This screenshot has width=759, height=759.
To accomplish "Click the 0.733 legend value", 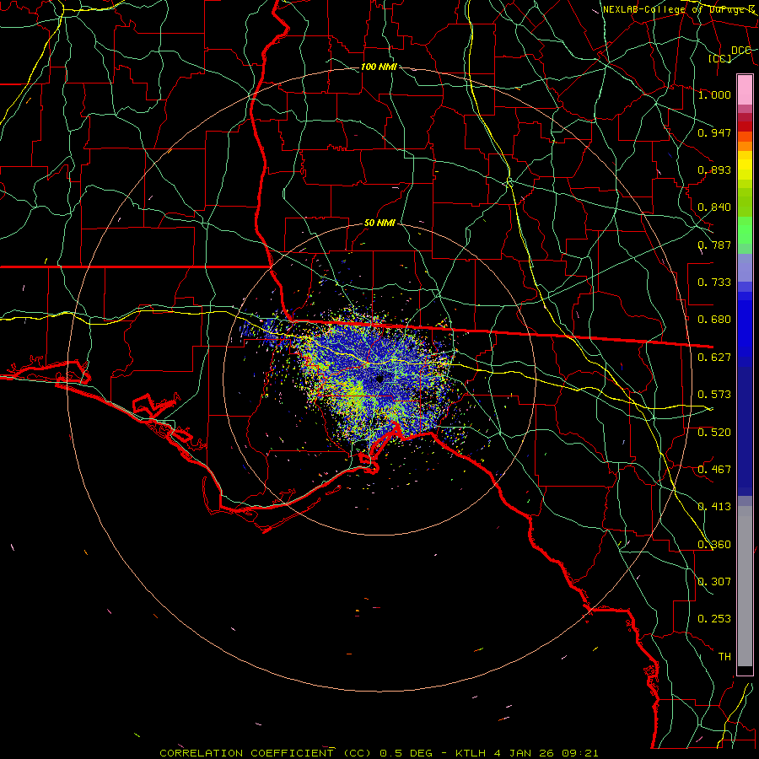I will tap(714, 283).
